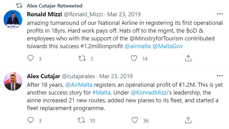Open more options on Ronald Mizzi's tweet
The image size is (229, 129).
pos(220,14)
